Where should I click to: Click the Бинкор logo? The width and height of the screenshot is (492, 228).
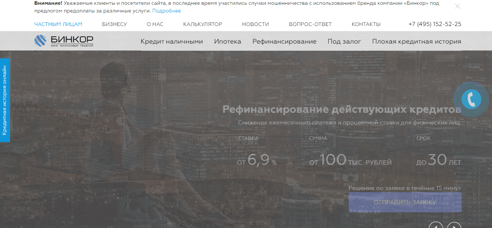64,41
